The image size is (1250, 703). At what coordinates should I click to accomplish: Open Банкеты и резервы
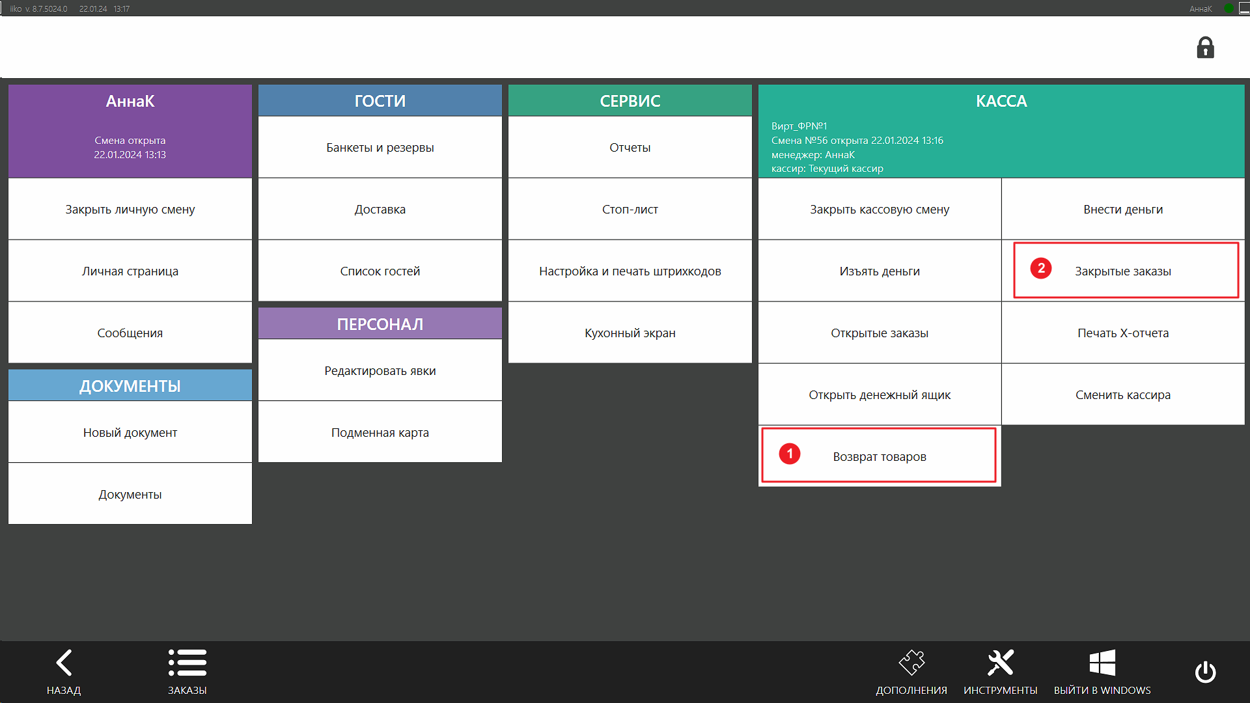point(380,147)
